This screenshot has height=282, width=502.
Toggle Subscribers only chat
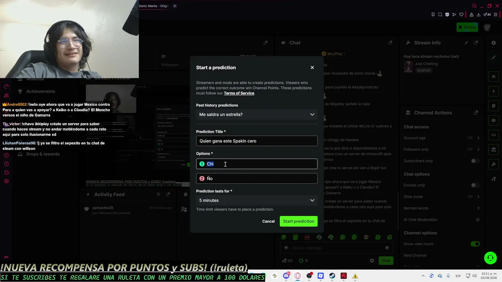point(475,161)
